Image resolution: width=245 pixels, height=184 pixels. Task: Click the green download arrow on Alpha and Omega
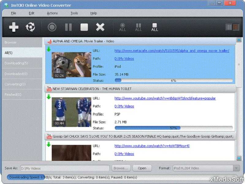pyautogui.click(x=49, y=49)
